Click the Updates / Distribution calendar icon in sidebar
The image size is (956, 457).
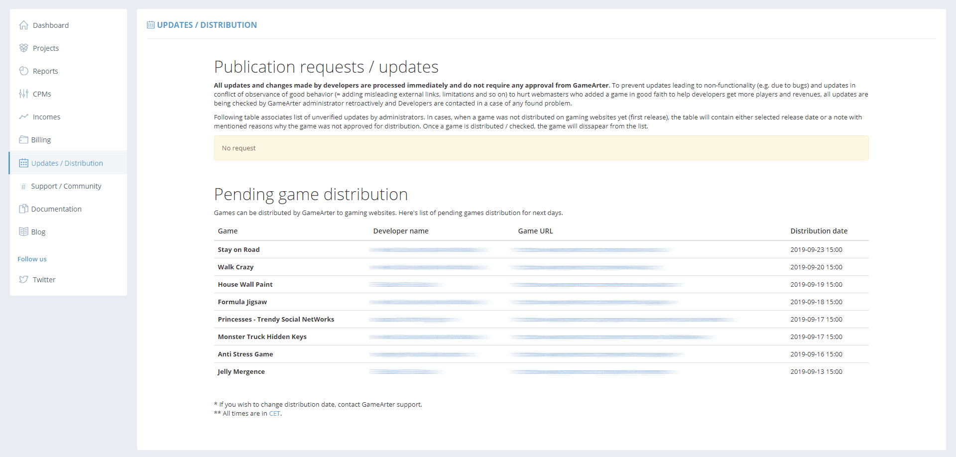[23, 163]
